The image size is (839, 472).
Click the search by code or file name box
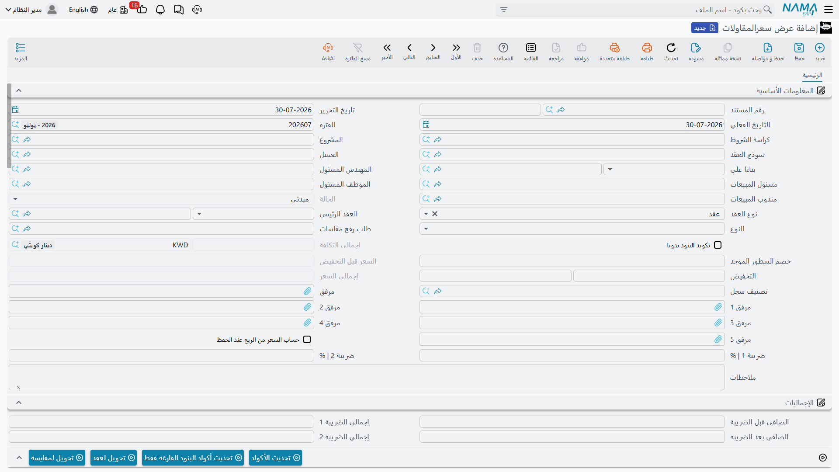click(x=635, y=10)
